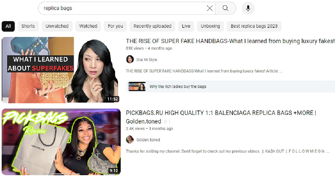
Task: Visit the Dial M Style channel name
Action: [x=147, y=60]
